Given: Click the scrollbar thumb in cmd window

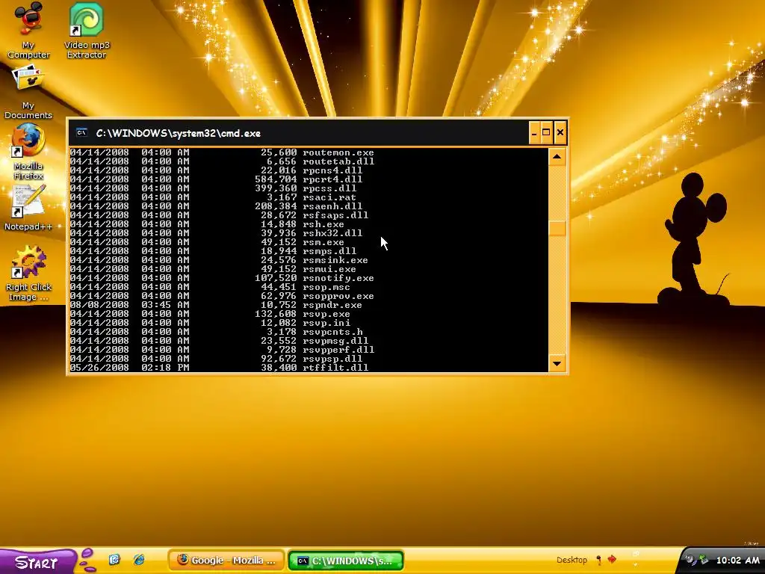Looking at the screenshot, I should [557, 229].
